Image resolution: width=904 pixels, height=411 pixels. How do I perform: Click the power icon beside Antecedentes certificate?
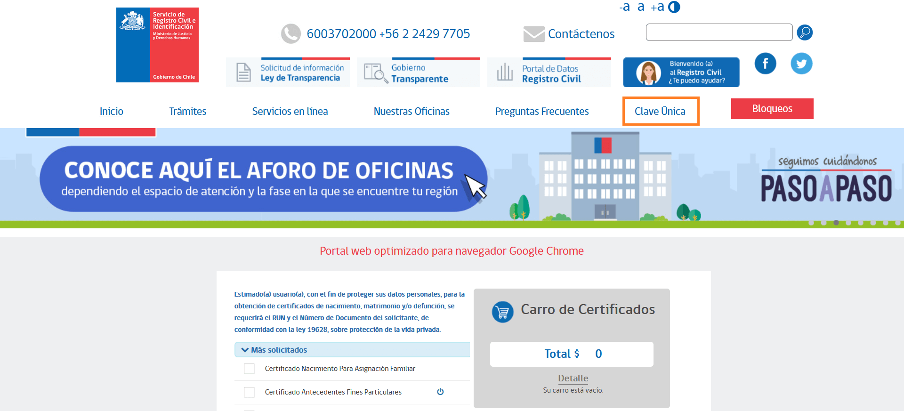click(440, 392)
